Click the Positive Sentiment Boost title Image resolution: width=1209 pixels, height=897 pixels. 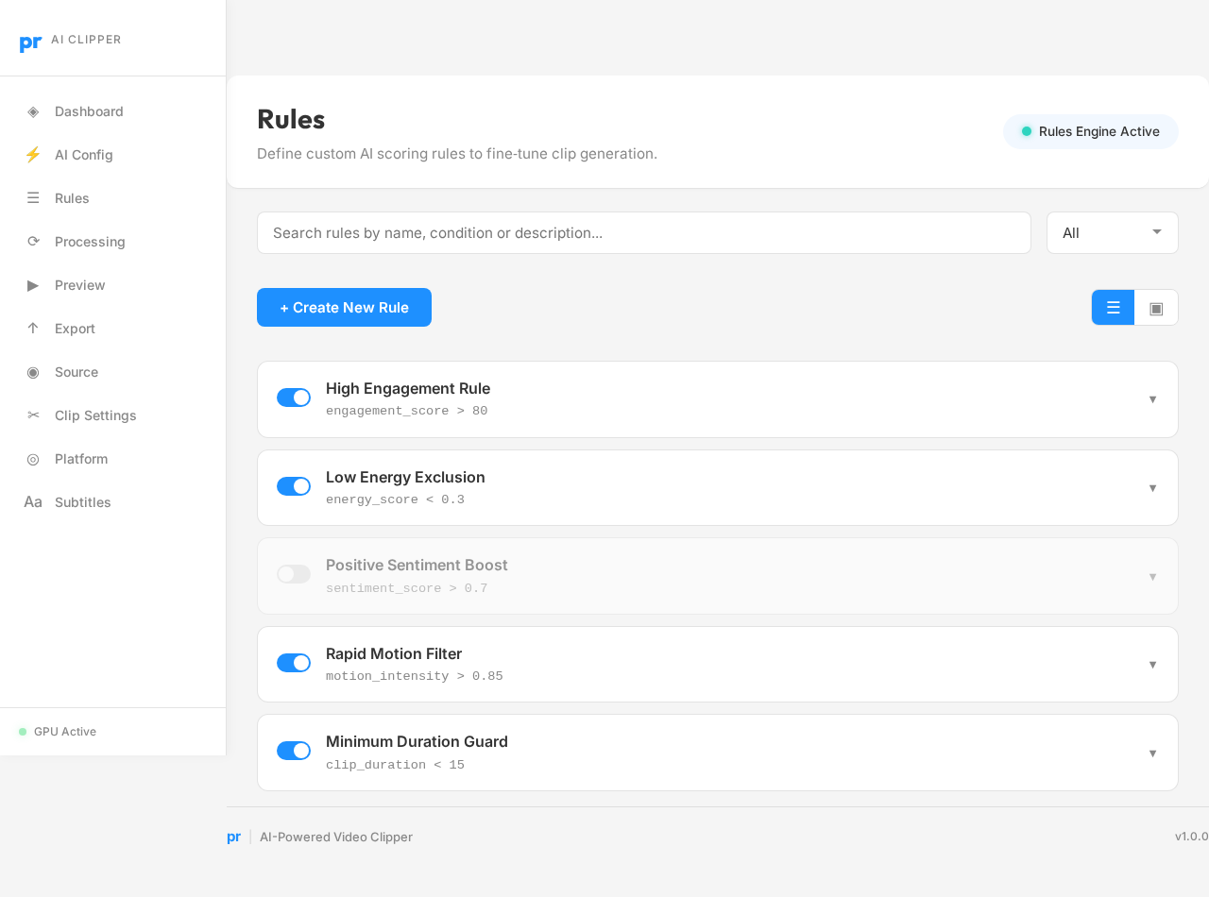pyautogui.click(x=417, y=565)
